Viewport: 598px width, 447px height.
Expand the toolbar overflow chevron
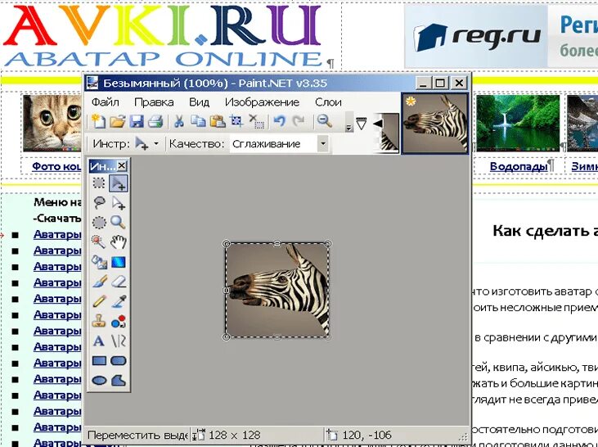point(348,122)
